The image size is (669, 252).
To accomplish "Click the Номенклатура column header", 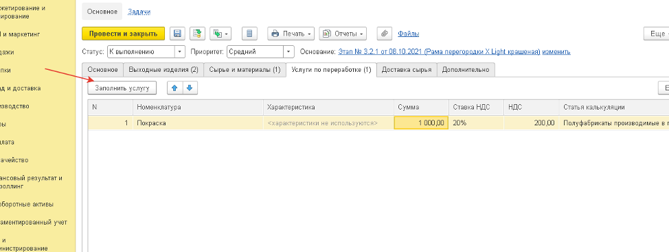I will point(198,108).
